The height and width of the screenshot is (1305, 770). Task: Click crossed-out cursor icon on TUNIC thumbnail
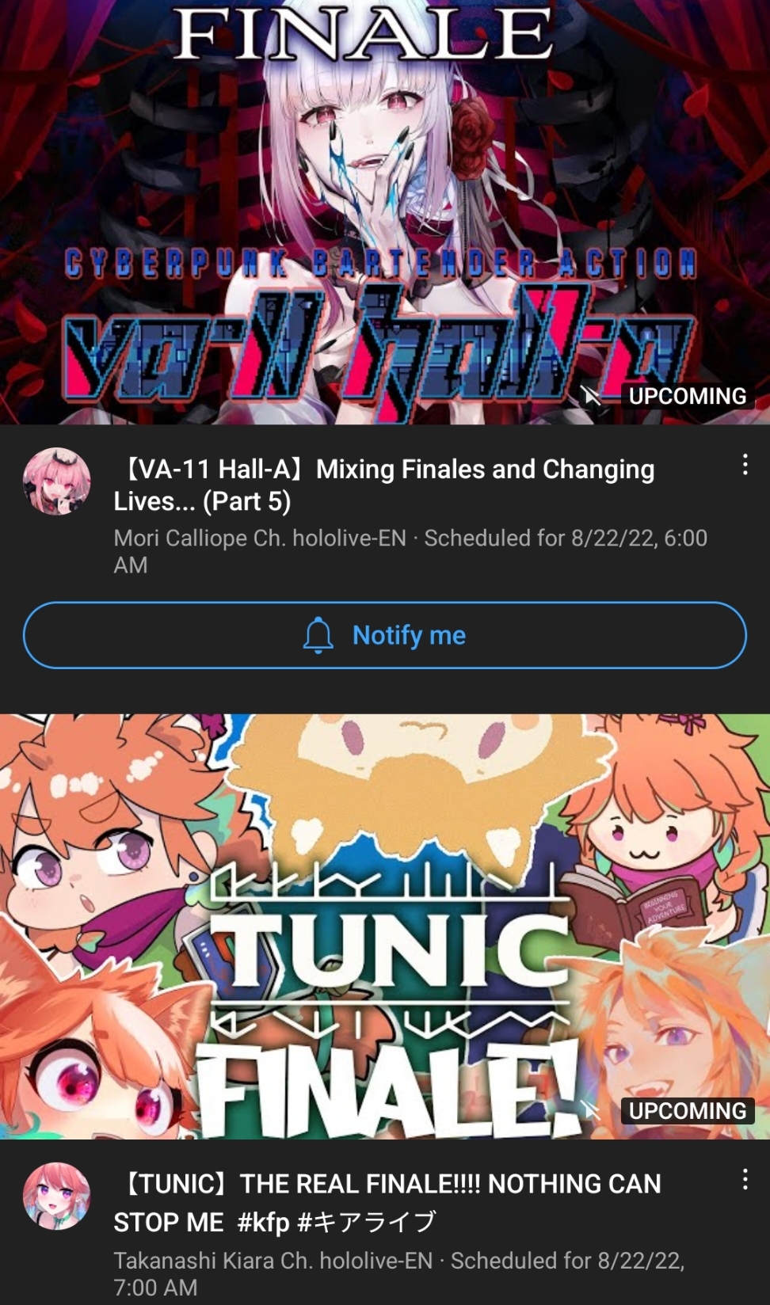tap(591, 1110)
